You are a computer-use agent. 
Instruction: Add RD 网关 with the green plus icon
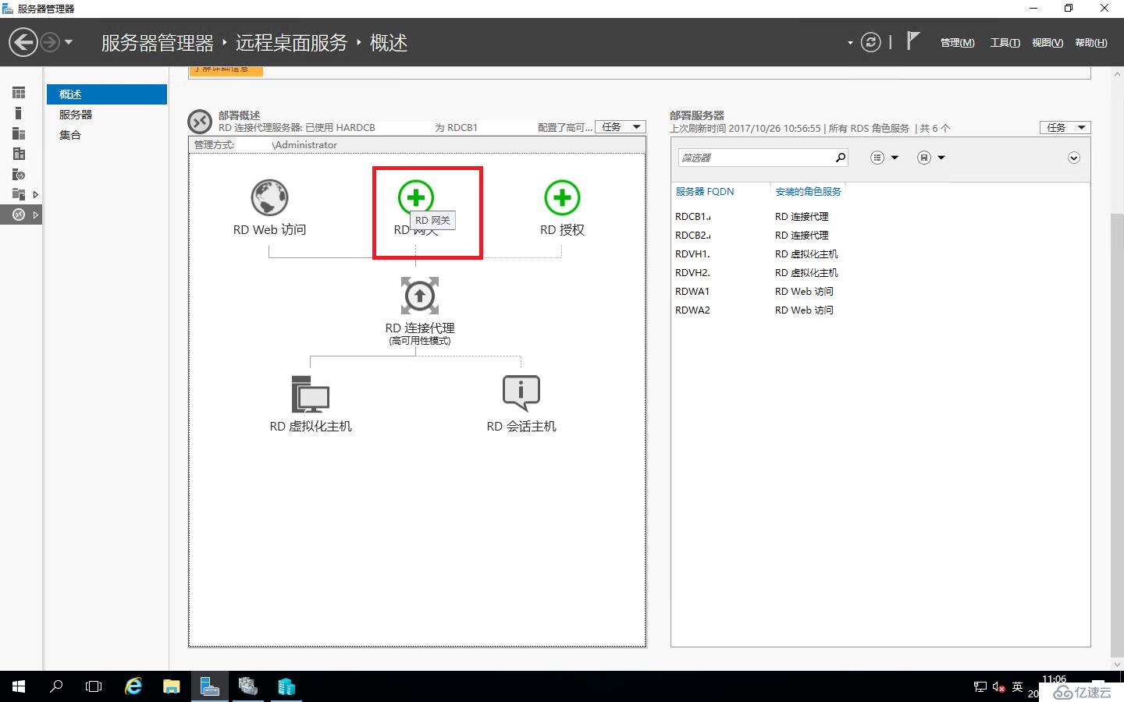click(416, 197)
